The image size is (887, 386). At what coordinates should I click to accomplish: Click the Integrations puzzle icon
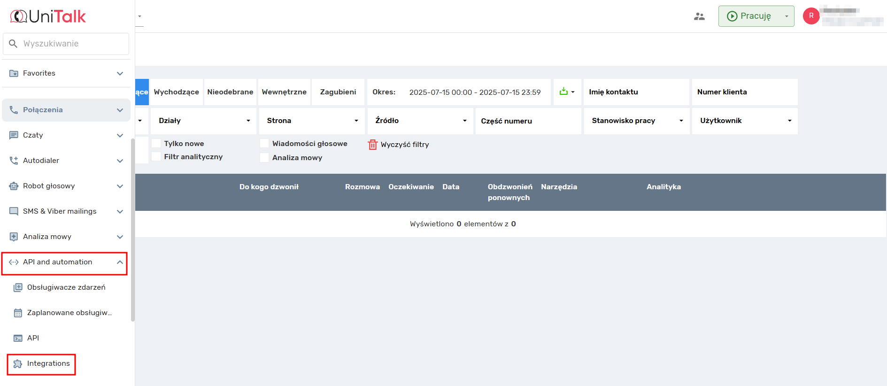18,364
